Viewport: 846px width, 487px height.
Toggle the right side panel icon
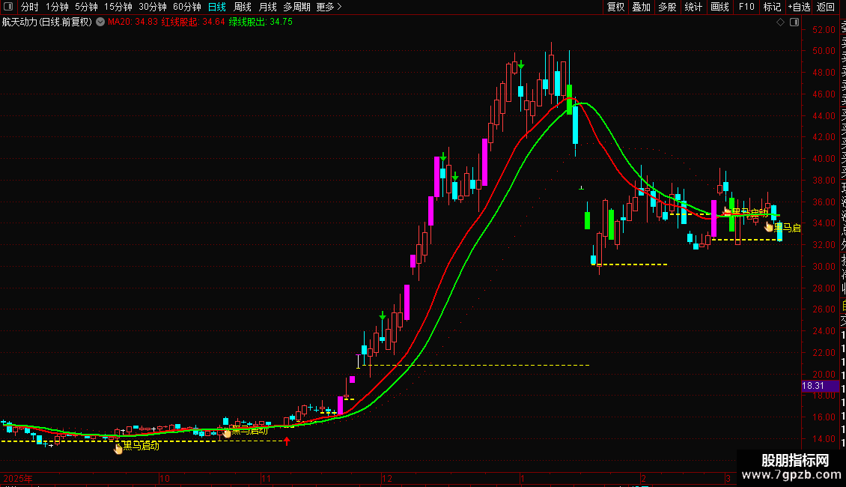click(x=794, y=22)
